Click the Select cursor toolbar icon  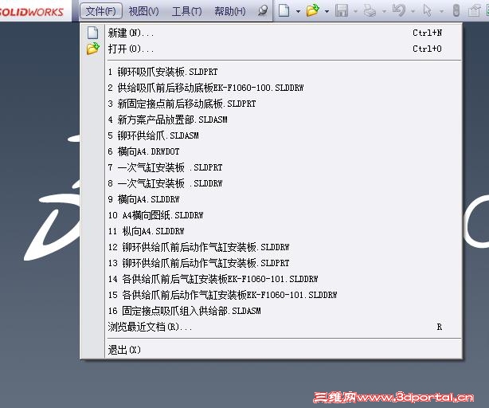point(428,10)
